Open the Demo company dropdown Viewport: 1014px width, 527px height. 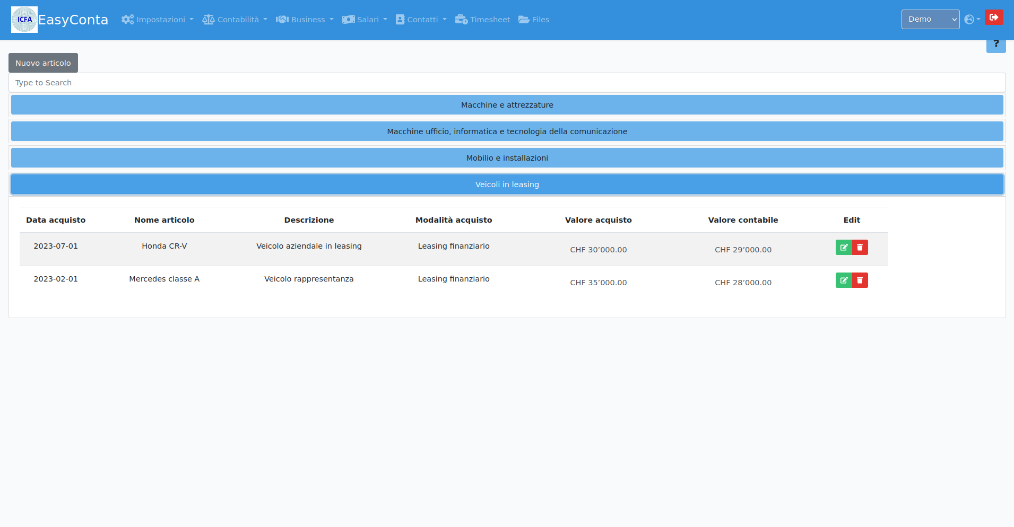[930, 19]
